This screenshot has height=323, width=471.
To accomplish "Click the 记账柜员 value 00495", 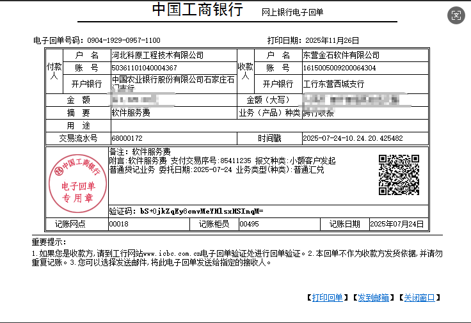I will (x=249, y=224).
